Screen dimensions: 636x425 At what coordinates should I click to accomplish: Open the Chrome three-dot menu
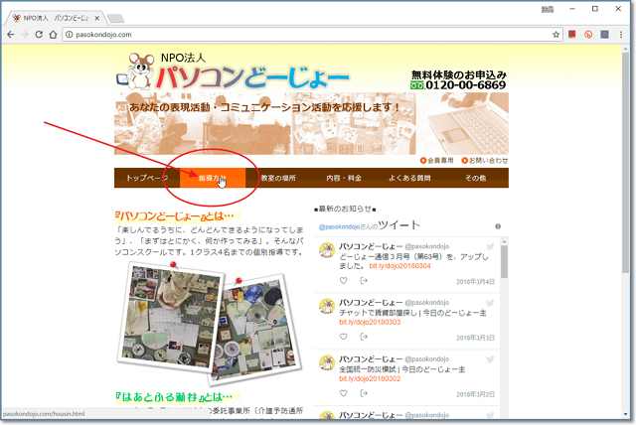(x=621, y=35)
